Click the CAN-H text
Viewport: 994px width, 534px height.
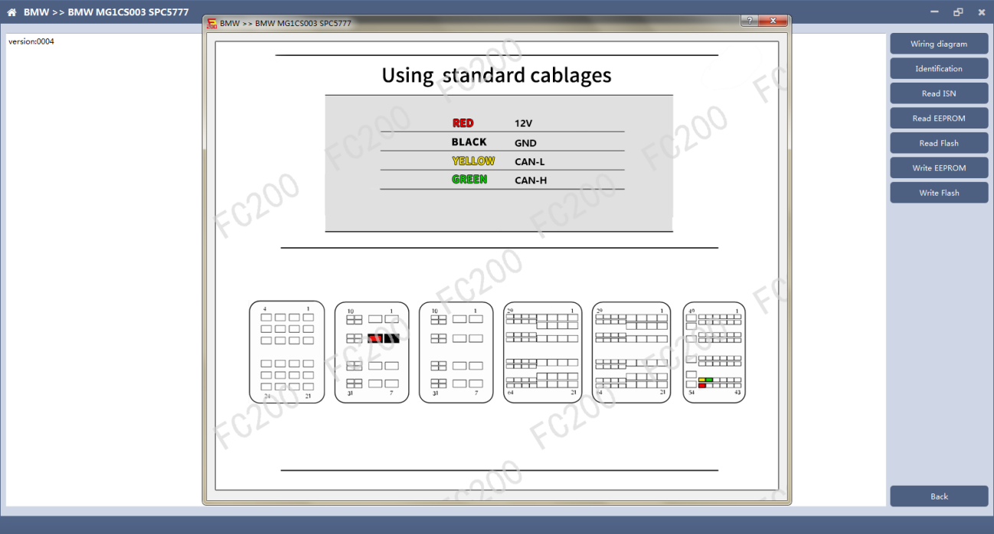tap(531, 181)
